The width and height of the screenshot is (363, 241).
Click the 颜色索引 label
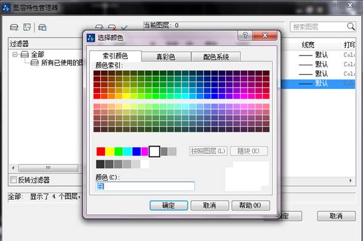[110, 65]
